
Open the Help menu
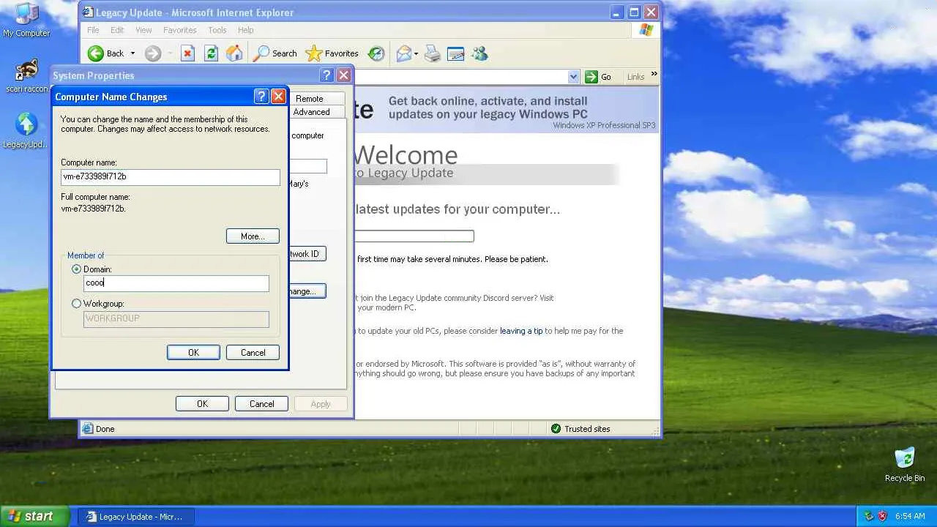(246, 30)
